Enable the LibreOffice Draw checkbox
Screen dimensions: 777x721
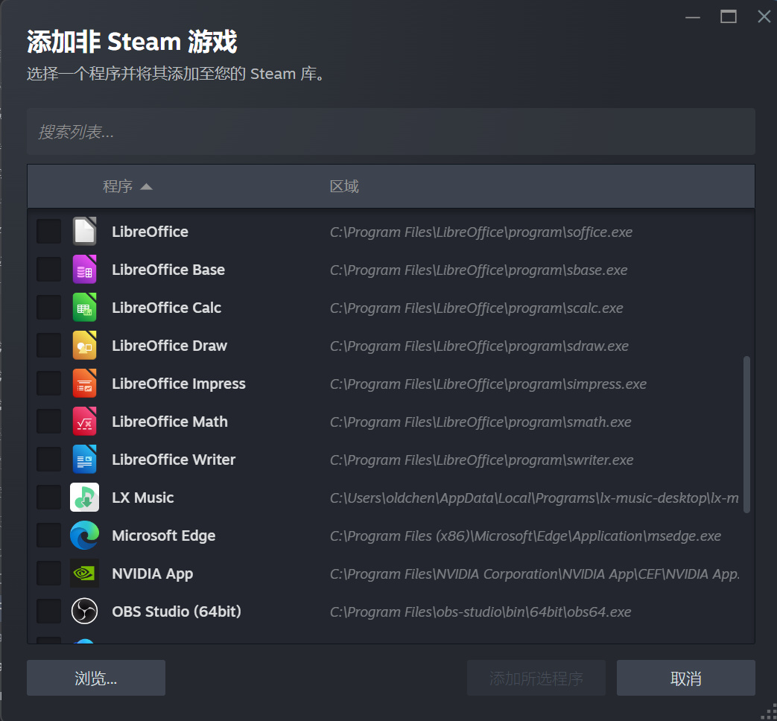tap(48, 346)
